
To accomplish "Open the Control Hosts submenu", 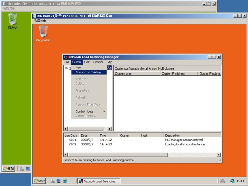I will (x=89, y=111).
